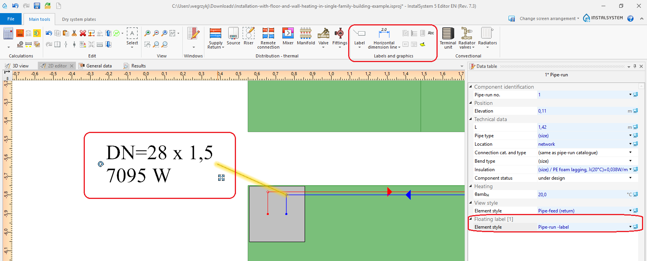The height and width of the screenshot is (261, 647).
Task: Select the Riser tool
Action: (x=248, y=36)
